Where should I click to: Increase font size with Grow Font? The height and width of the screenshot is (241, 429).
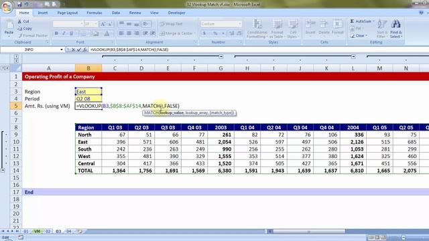pos(103,24)
